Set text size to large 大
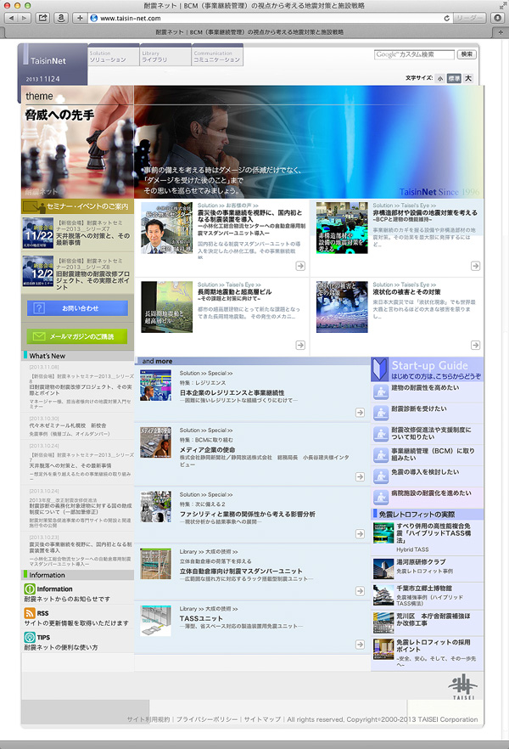 coord(468,78)
